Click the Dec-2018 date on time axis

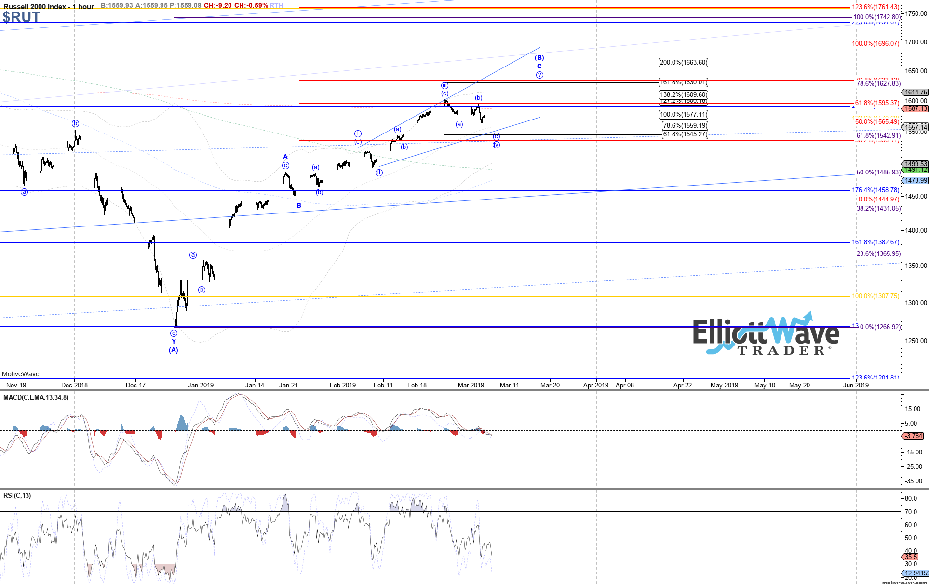75,385
